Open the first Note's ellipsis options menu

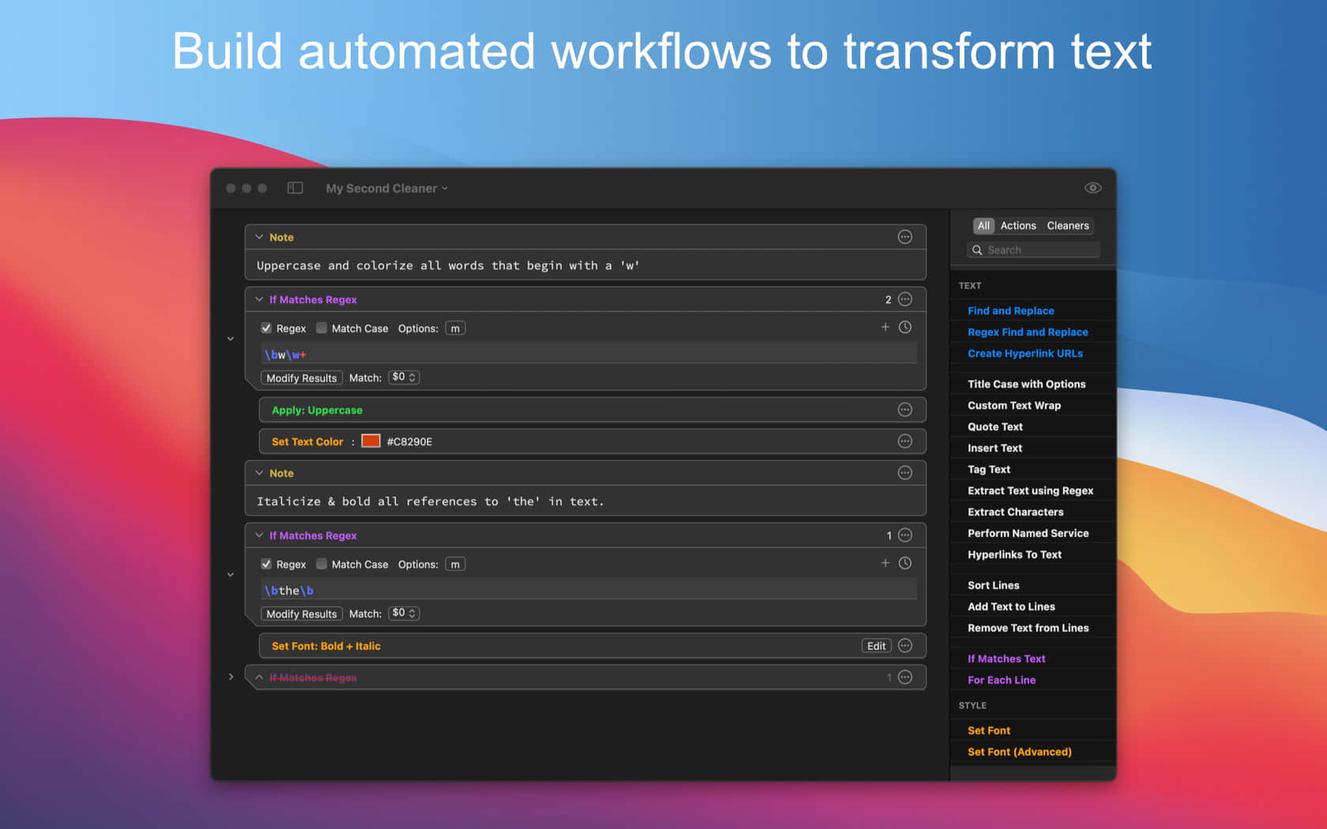(x=905, y=237)
